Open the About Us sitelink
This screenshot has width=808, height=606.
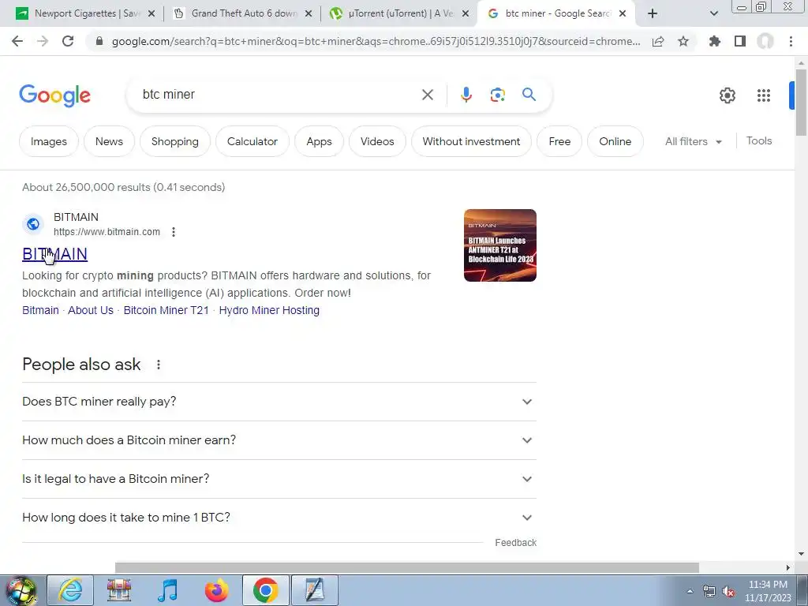coord(91,310)
